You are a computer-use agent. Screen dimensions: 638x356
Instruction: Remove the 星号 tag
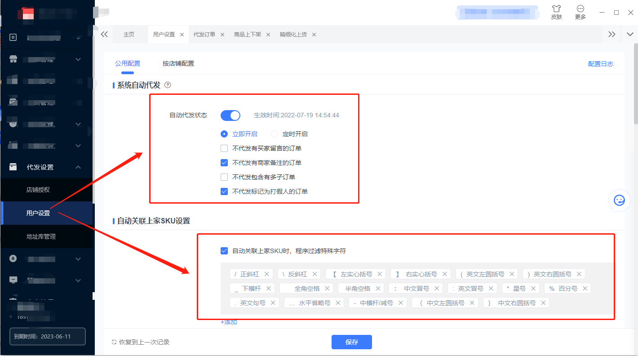(x=533, y=289)
